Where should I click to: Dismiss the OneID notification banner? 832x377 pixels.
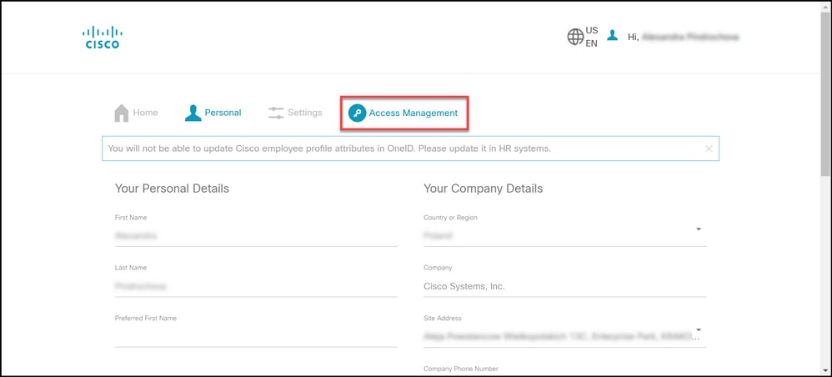tap(709, 148)
